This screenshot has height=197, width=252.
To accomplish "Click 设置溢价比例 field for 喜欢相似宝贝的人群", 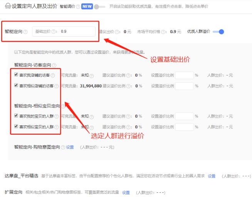I will click(184, 127).
